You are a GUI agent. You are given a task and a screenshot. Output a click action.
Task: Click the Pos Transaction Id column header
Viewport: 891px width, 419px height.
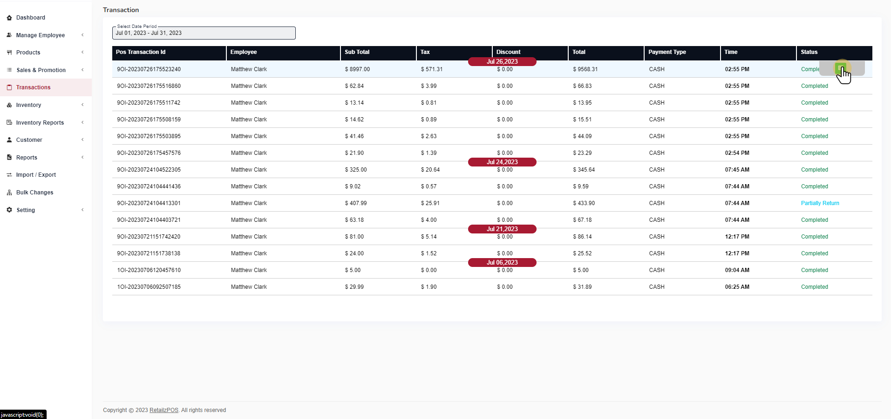(x=141, y=52)
